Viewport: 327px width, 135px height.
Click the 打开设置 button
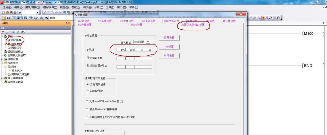coord(169,38)
